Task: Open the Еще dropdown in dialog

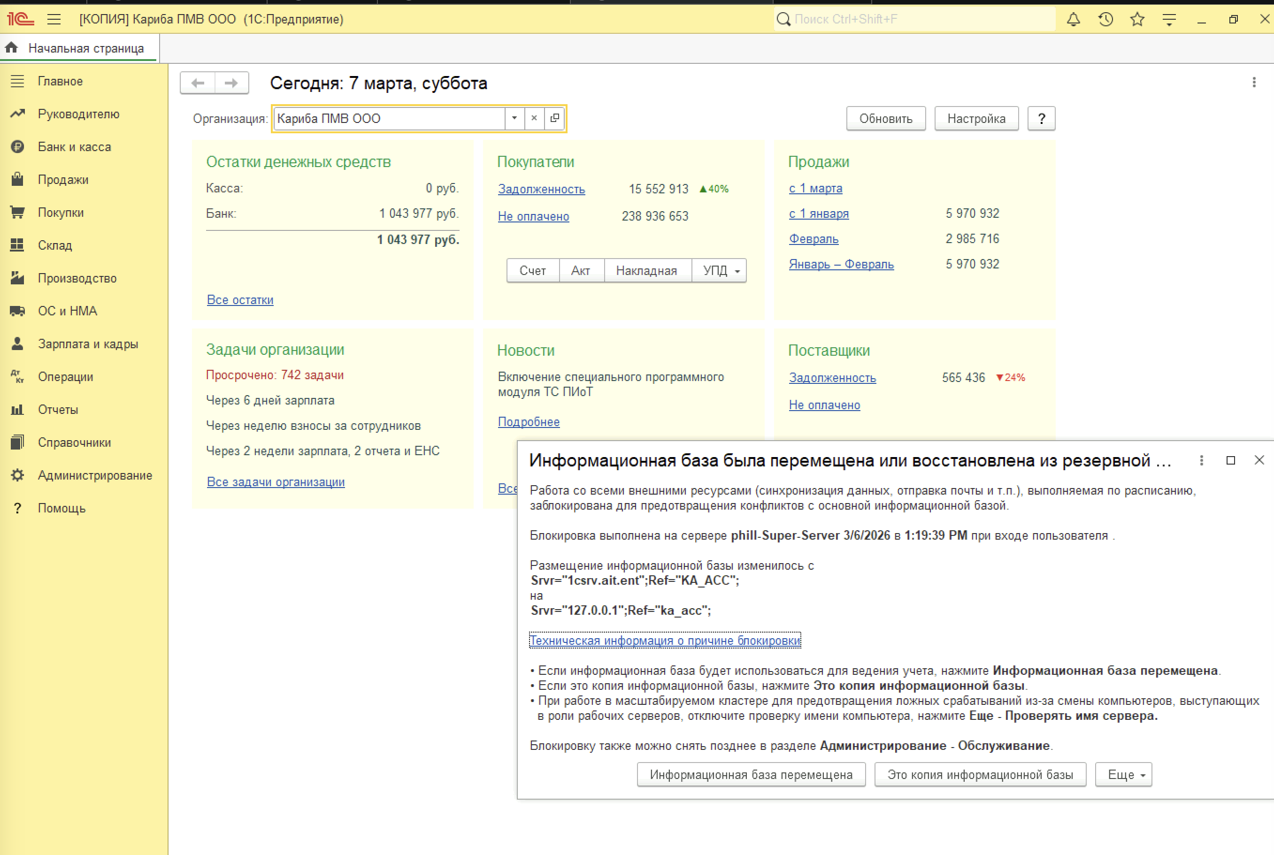Action: (1123, 775)
